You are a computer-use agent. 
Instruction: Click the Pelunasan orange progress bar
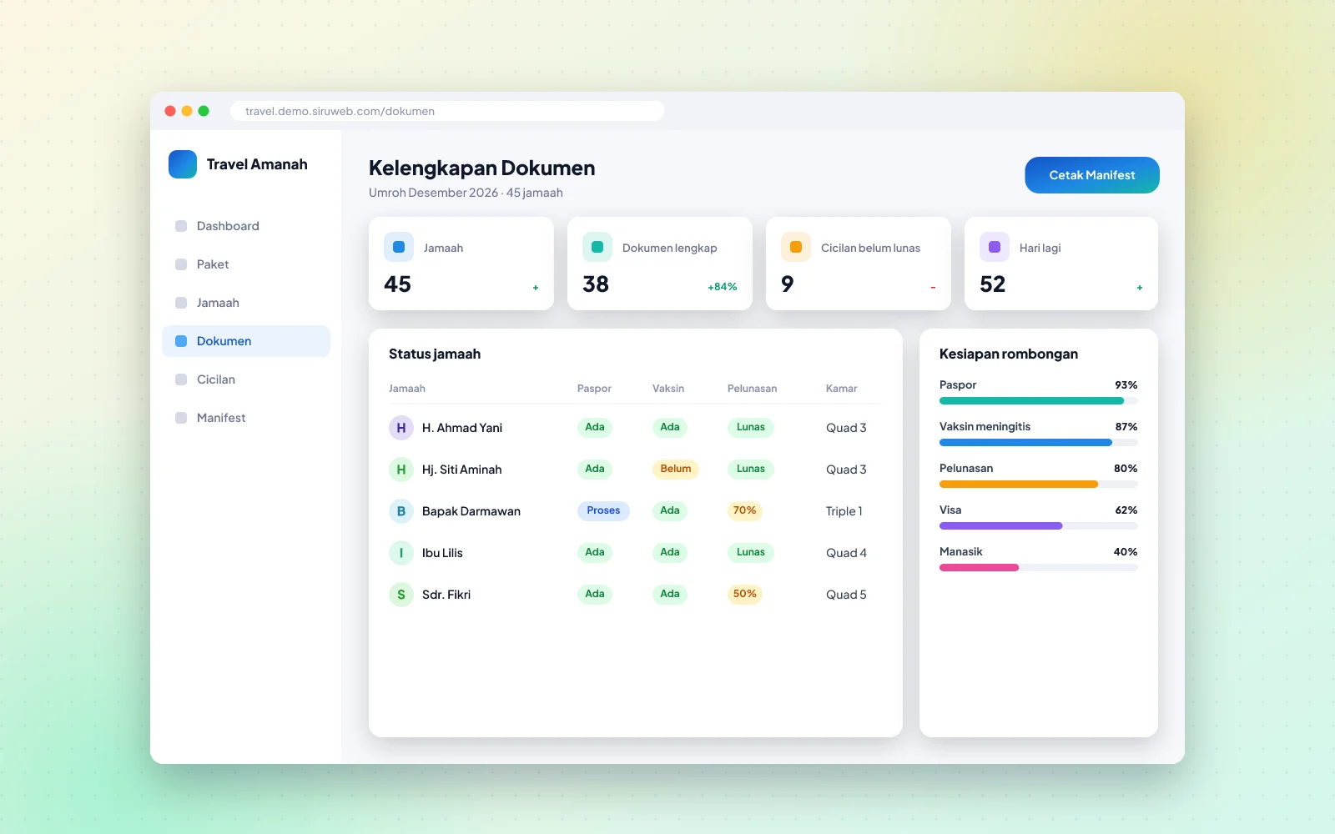click(1039, 485)
